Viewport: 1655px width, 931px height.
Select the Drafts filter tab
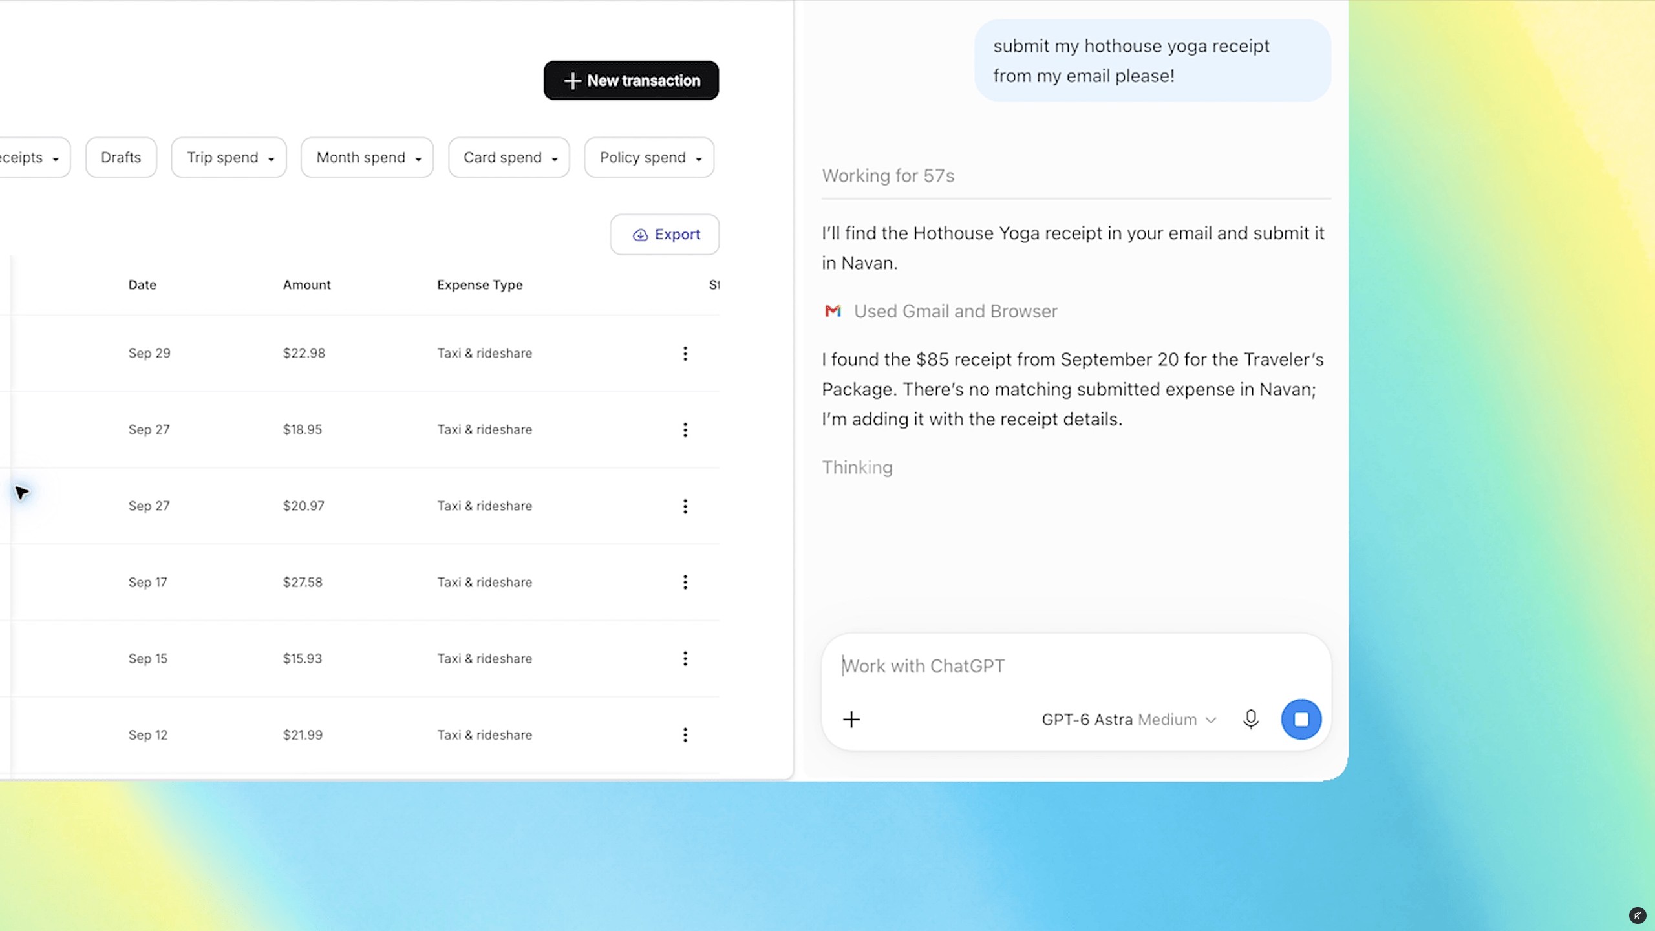coord(121,157)
